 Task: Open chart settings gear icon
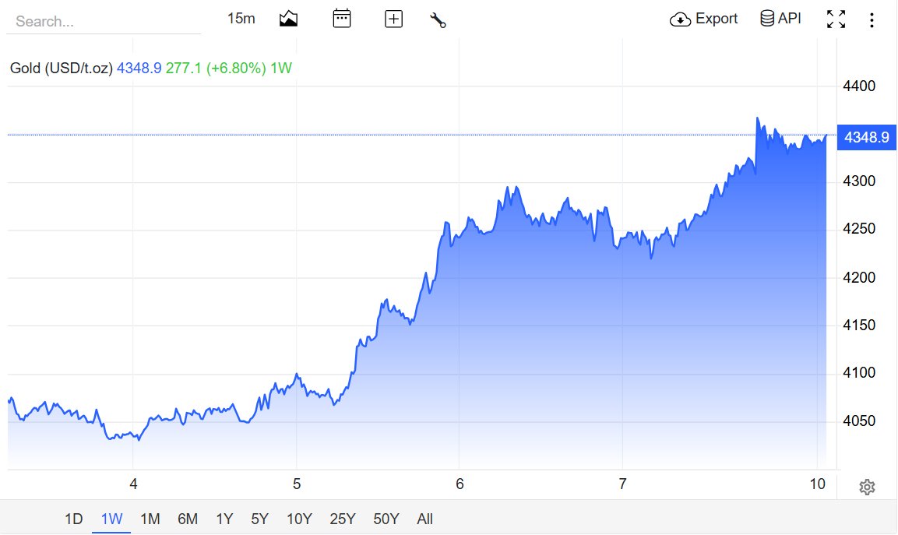coord(867,487)
